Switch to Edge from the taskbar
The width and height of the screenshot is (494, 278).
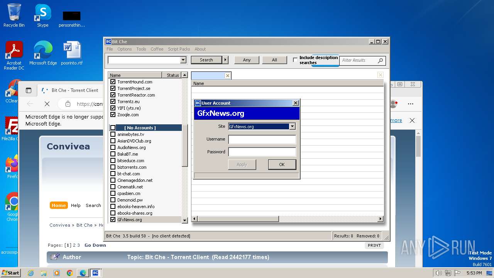click(83, 273)
